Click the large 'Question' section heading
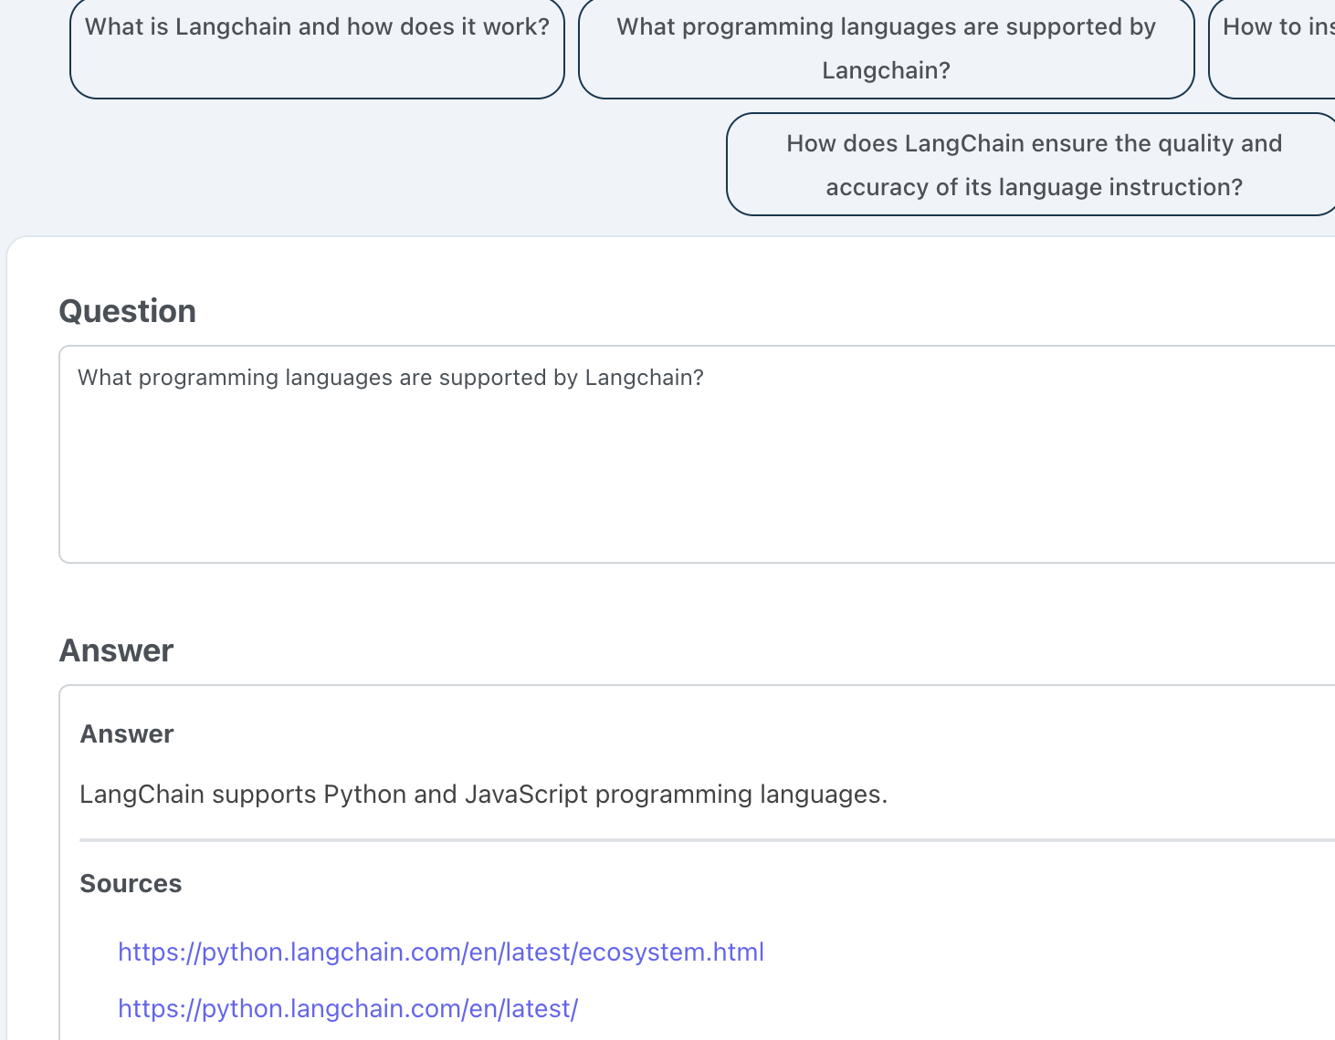The height and width of the screenshot is (1040, 1335). (x=128, y=311)
